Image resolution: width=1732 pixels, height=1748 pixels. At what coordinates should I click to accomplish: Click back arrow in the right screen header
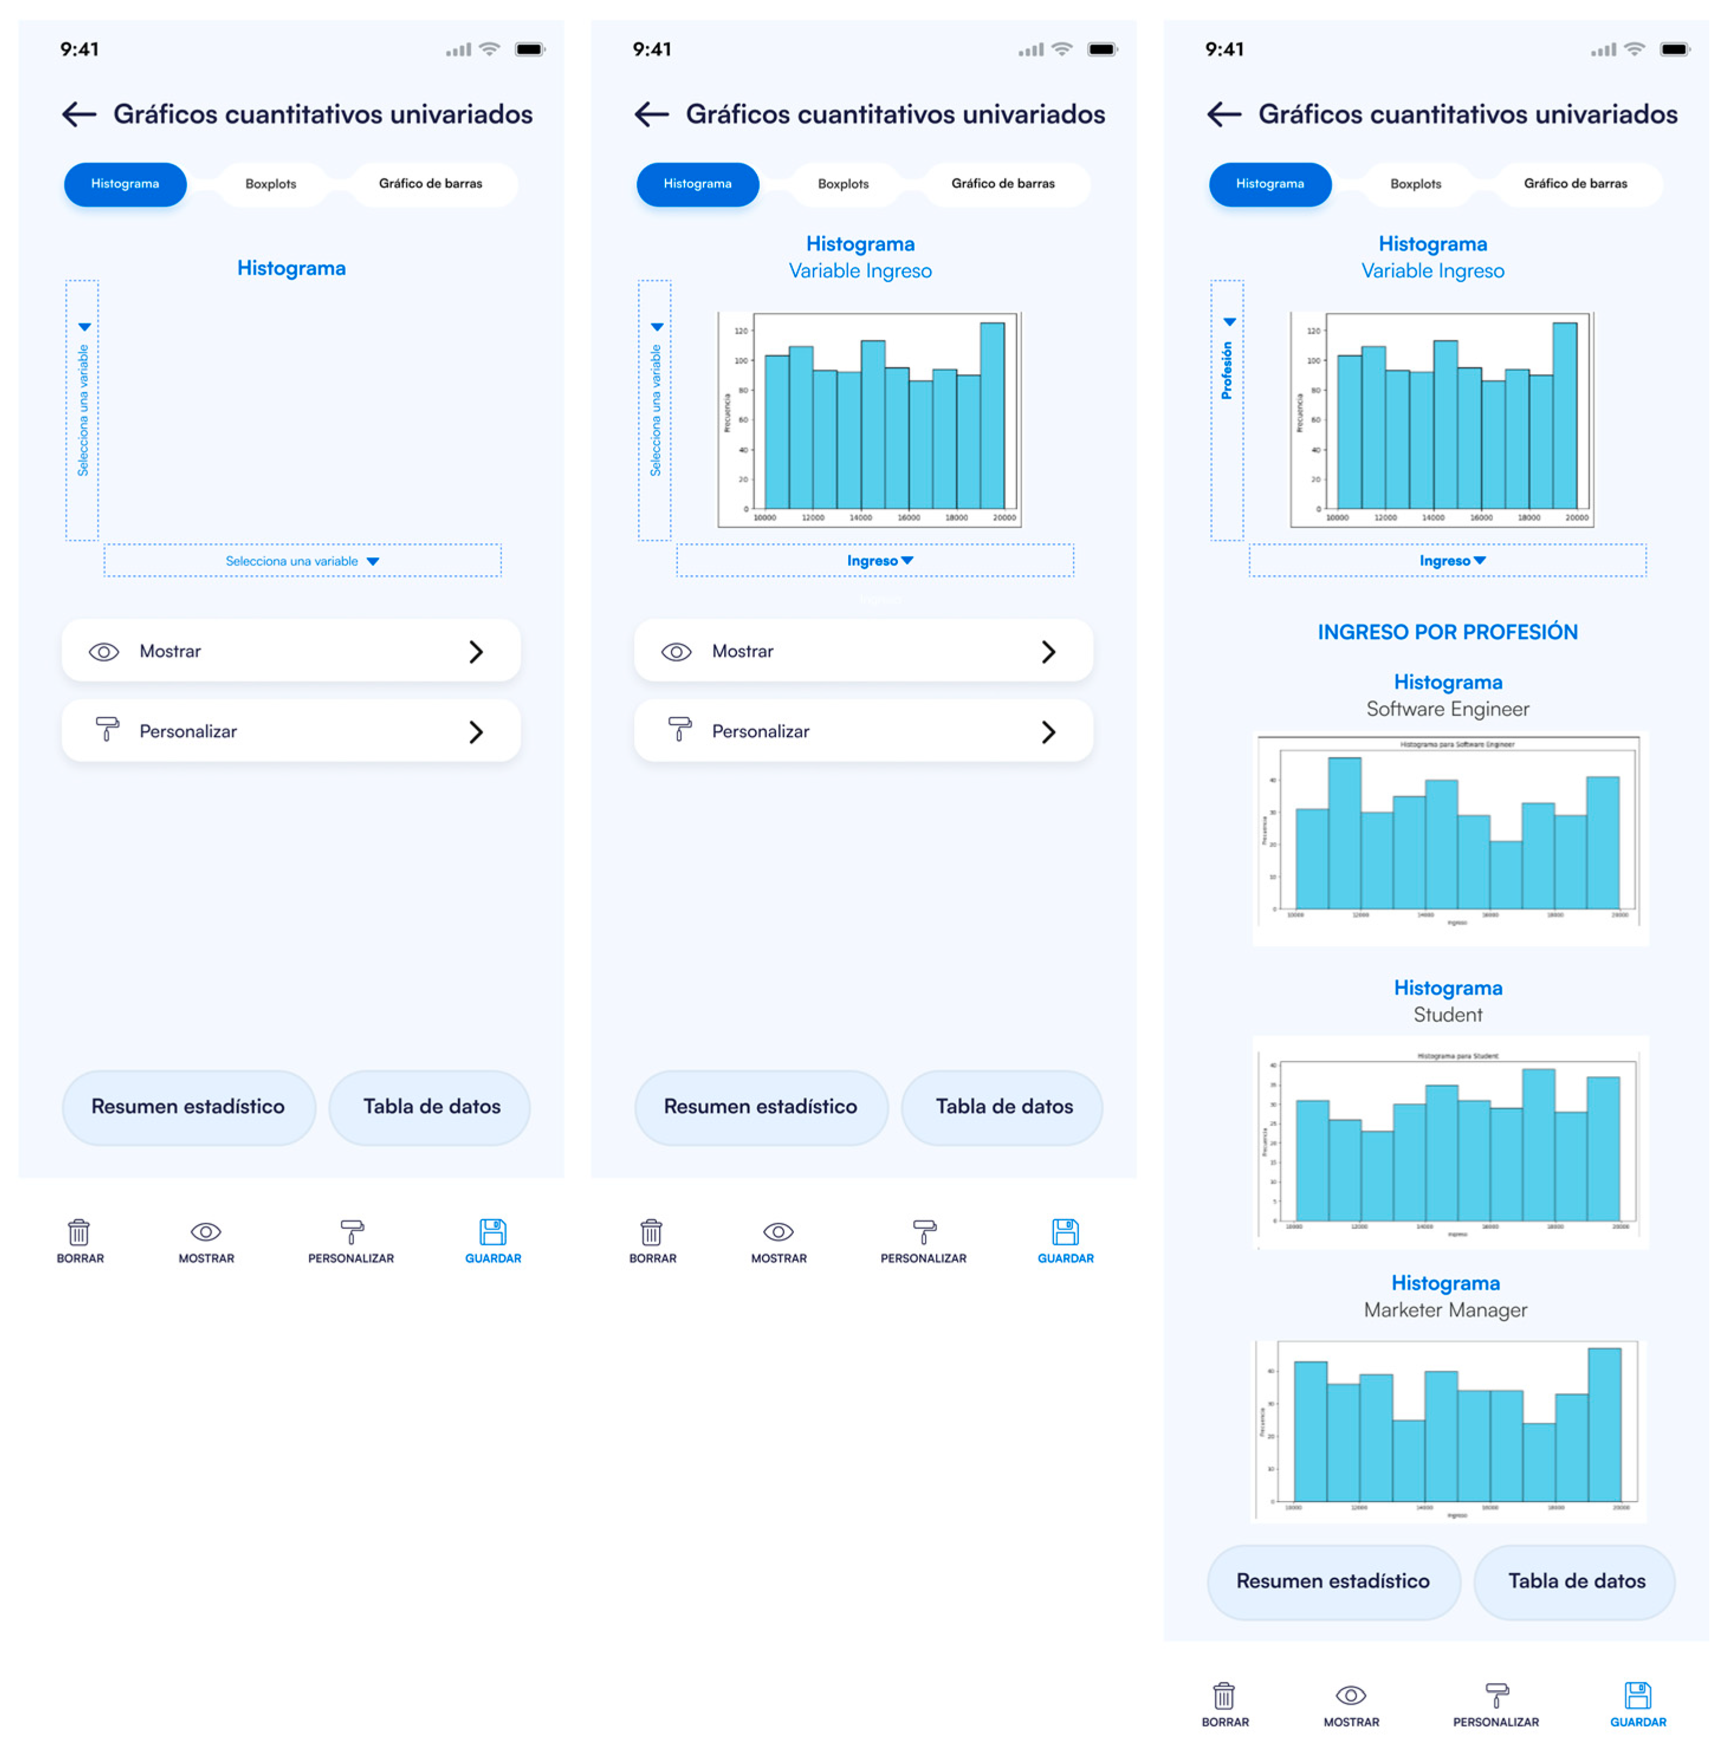tap(1224, 114)
